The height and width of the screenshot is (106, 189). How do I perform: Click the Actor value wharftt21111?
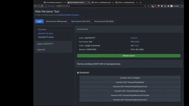point(90,38)
